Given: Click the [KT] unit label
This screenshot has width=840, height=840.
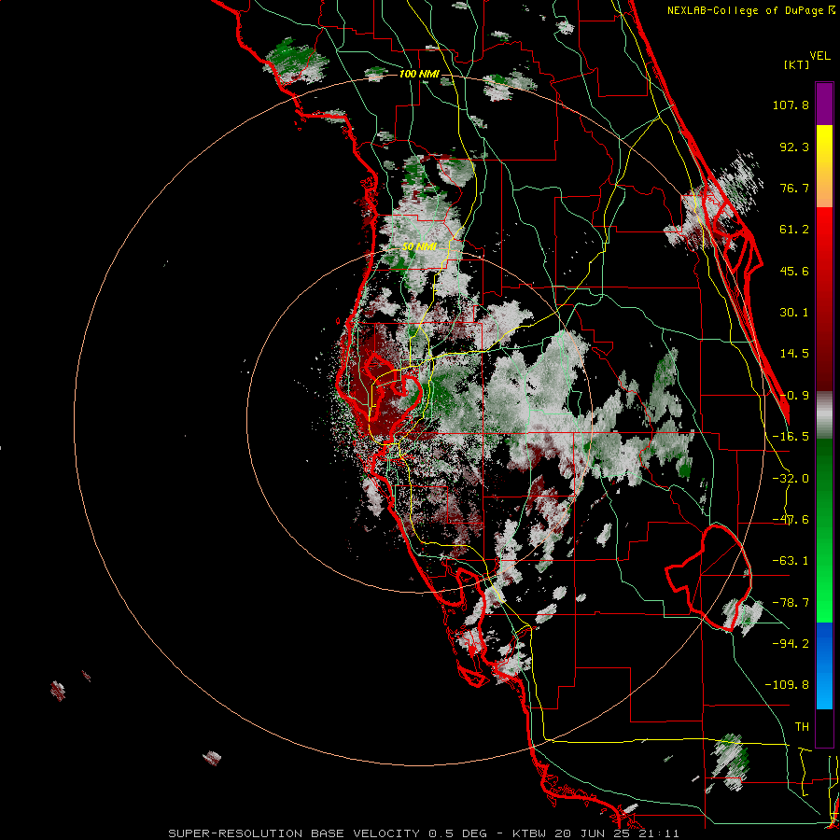Looking at the screenshot, I should point(797,64).
